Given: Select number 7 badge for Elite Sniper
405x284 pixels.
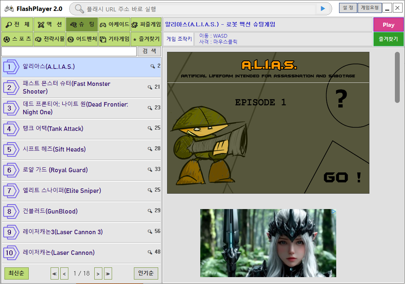Looking at the screenshot, I should coord(11,191).
